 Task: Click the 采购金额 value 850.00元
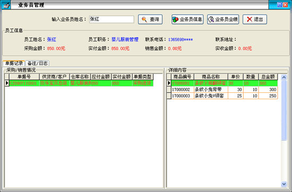tap(56, 49)
